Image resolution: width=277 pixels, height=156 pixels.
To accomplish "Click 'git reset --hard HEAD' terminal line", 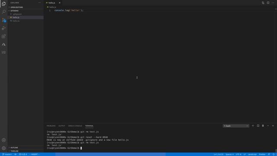I will (x=77, y=137).
